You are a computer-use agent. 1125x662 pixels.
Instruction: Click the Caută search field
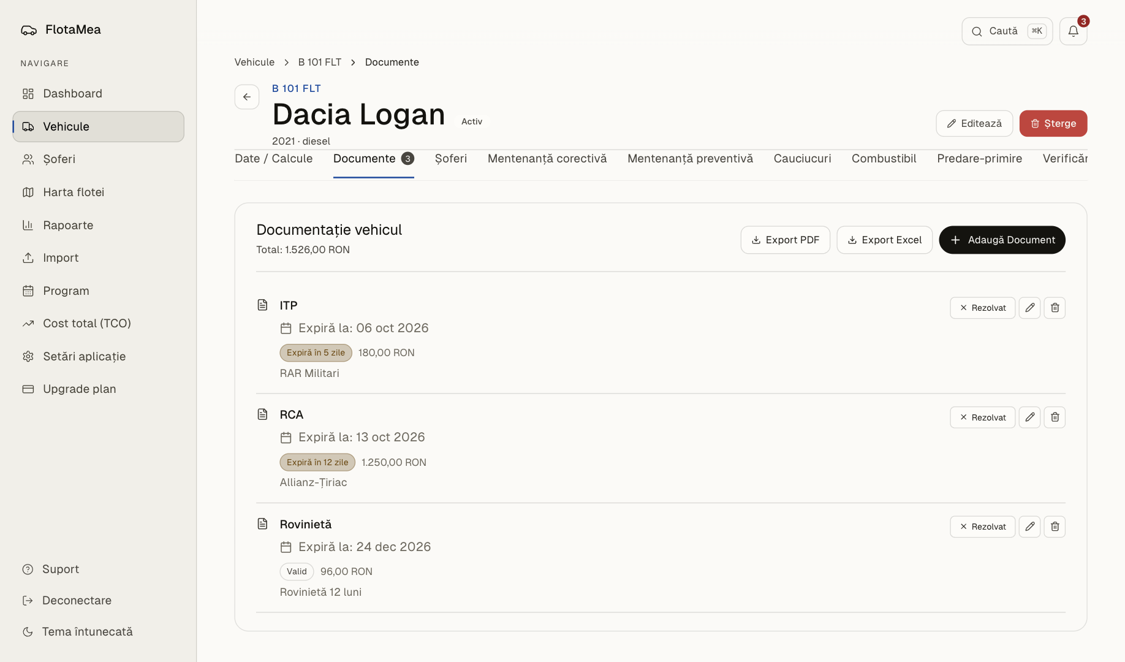tap(1007, 31)
